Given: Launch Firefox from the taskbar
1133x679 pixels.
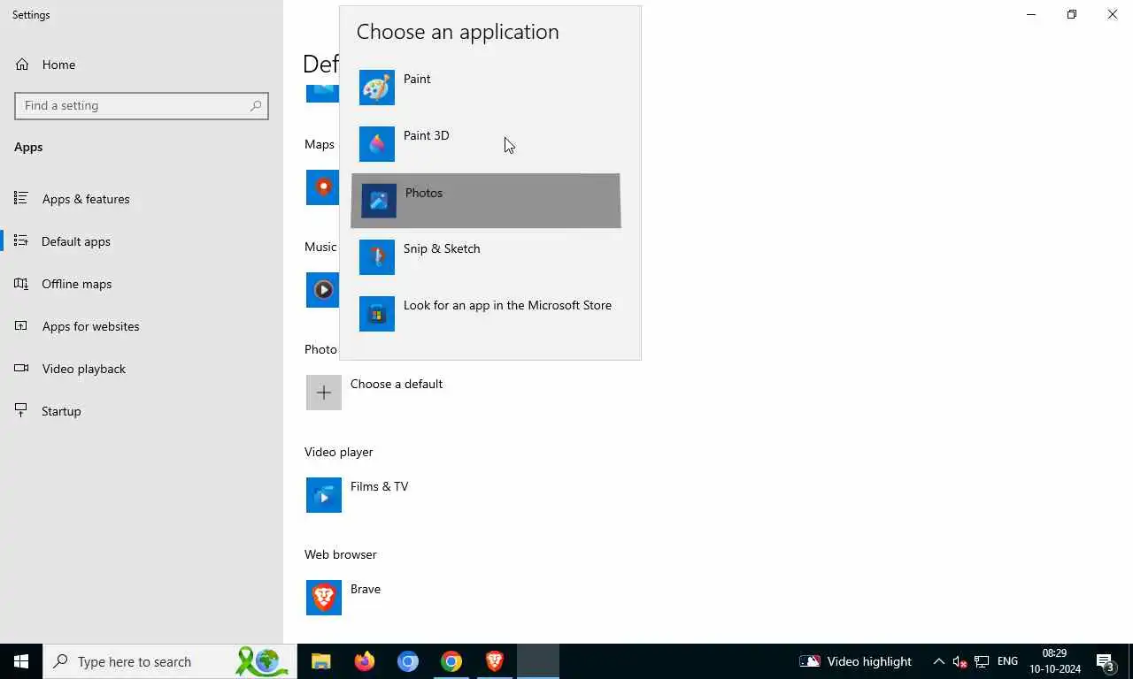Looking at the screenshot, I should click(364, 661).
